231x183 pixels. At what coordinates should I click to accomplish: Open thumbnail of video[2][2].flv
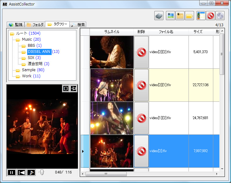112,52
